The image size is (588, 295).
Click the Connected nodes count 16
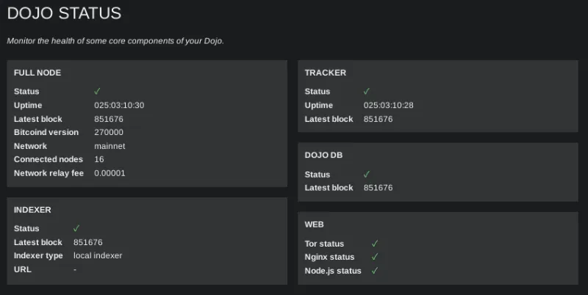(99, 159)
